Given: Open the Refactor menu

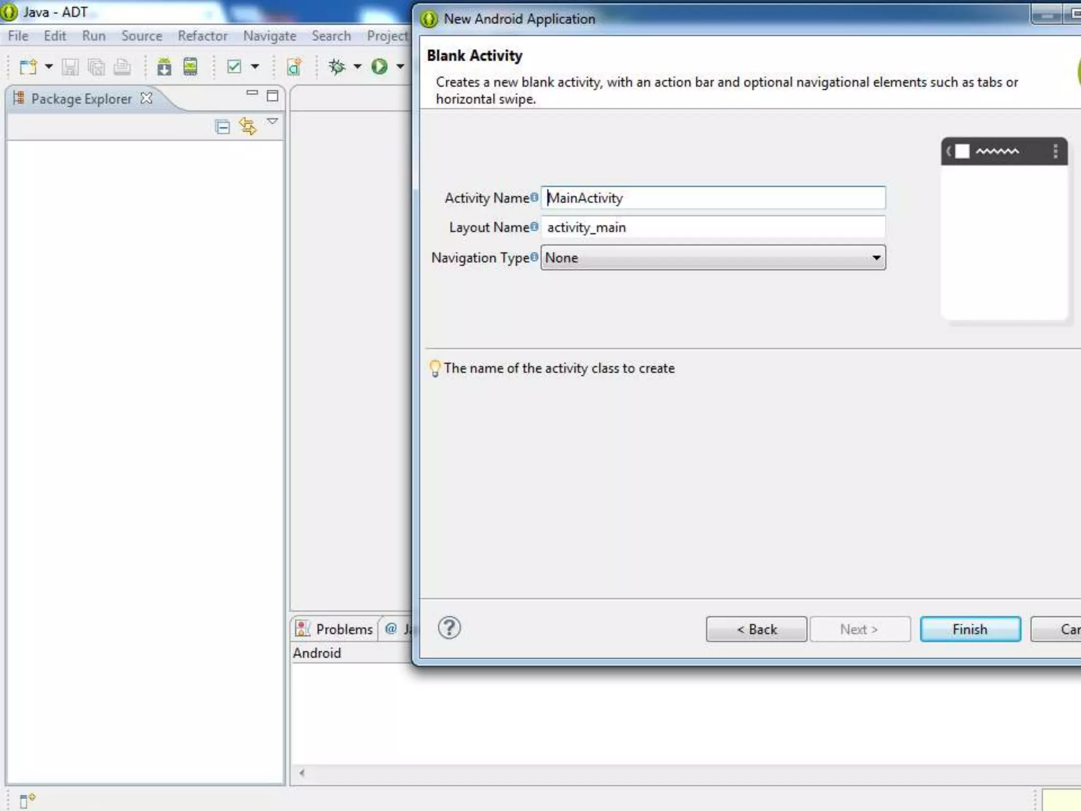Looking at the screenshot, I should click(x=202, y=36).
